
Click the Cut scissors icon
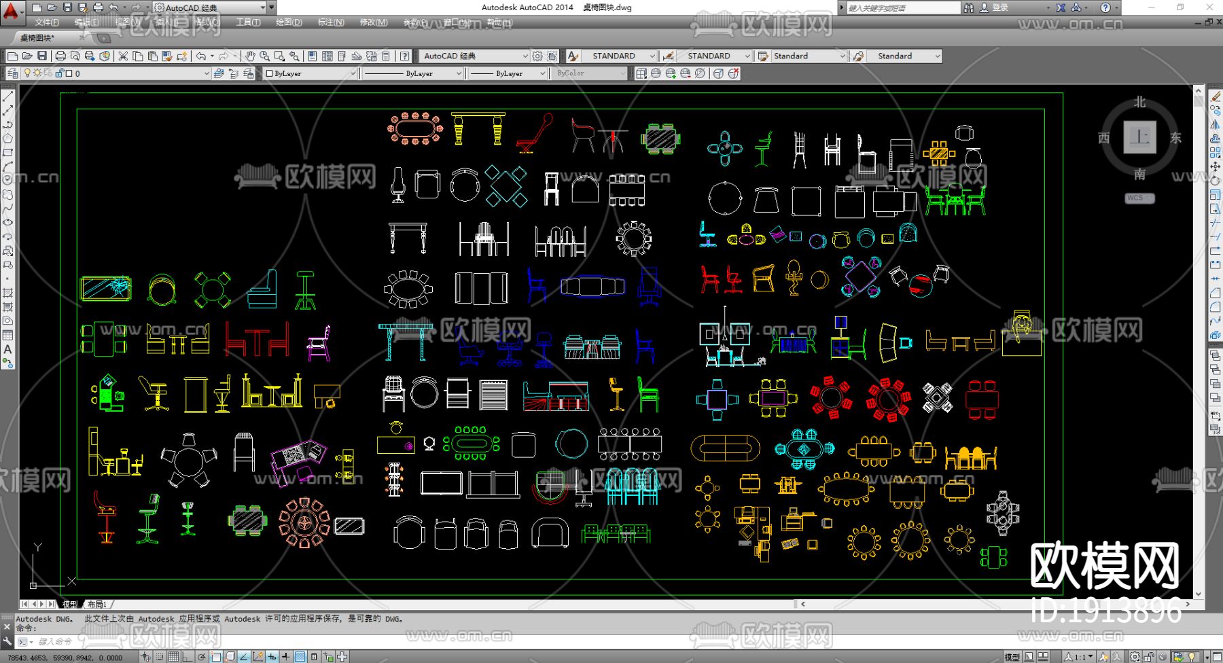coord(123,56)
